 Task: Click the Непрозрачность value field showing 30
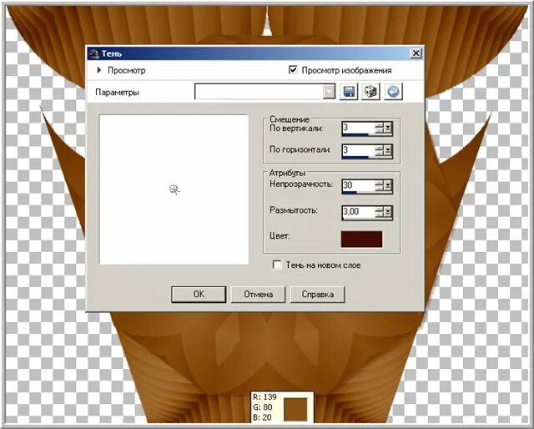tap(359, 185)
